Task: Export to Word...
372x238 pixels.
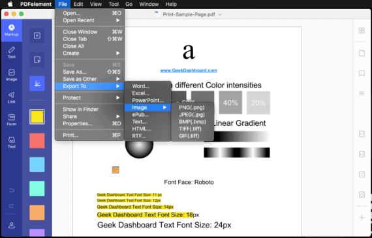Action: tap(147, 86)
